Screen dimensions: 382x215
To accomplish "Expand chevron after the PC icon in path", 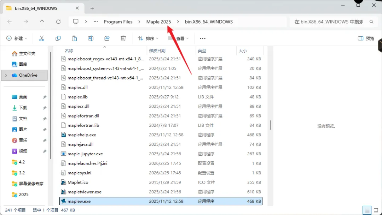I will pos(86,22).
